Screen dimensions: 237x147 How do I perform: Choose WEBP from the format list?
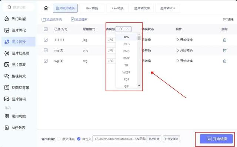tap(126, 72)
